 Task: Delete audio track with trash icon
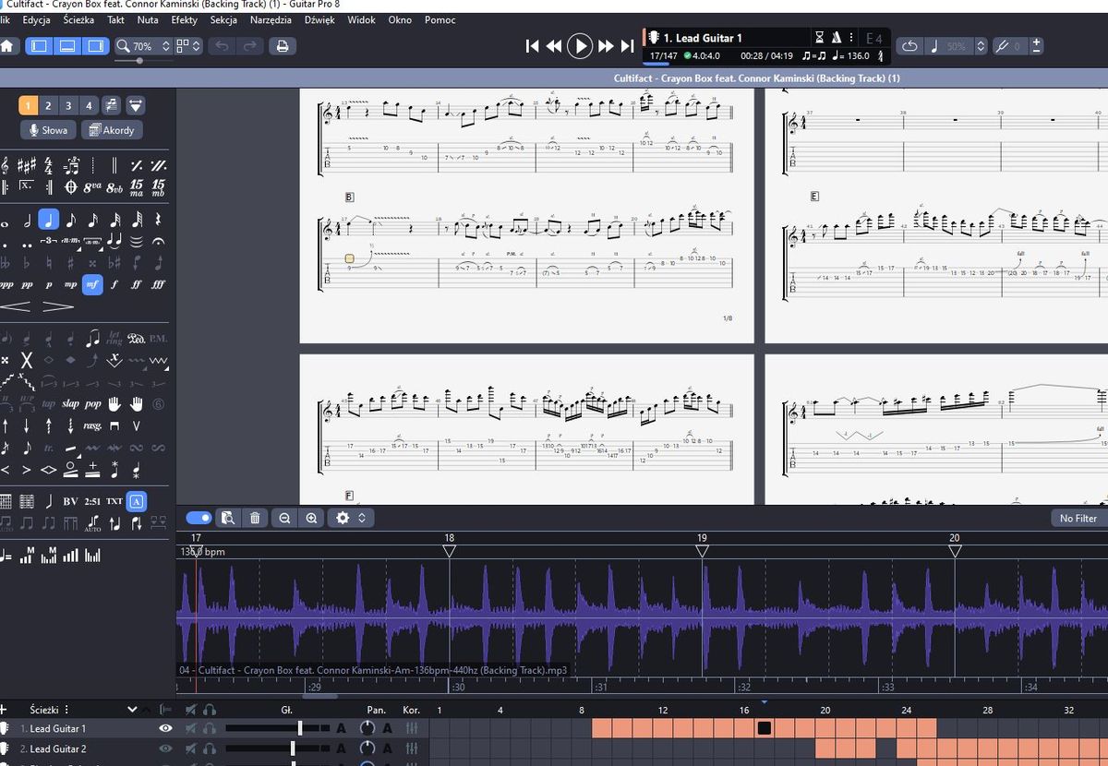[255, 518]
